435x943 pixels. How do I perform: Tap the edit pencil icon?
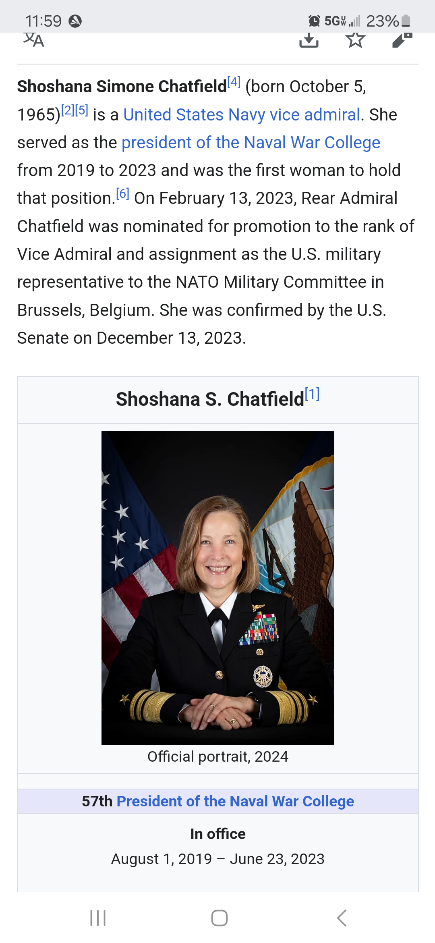click(402, 40)
